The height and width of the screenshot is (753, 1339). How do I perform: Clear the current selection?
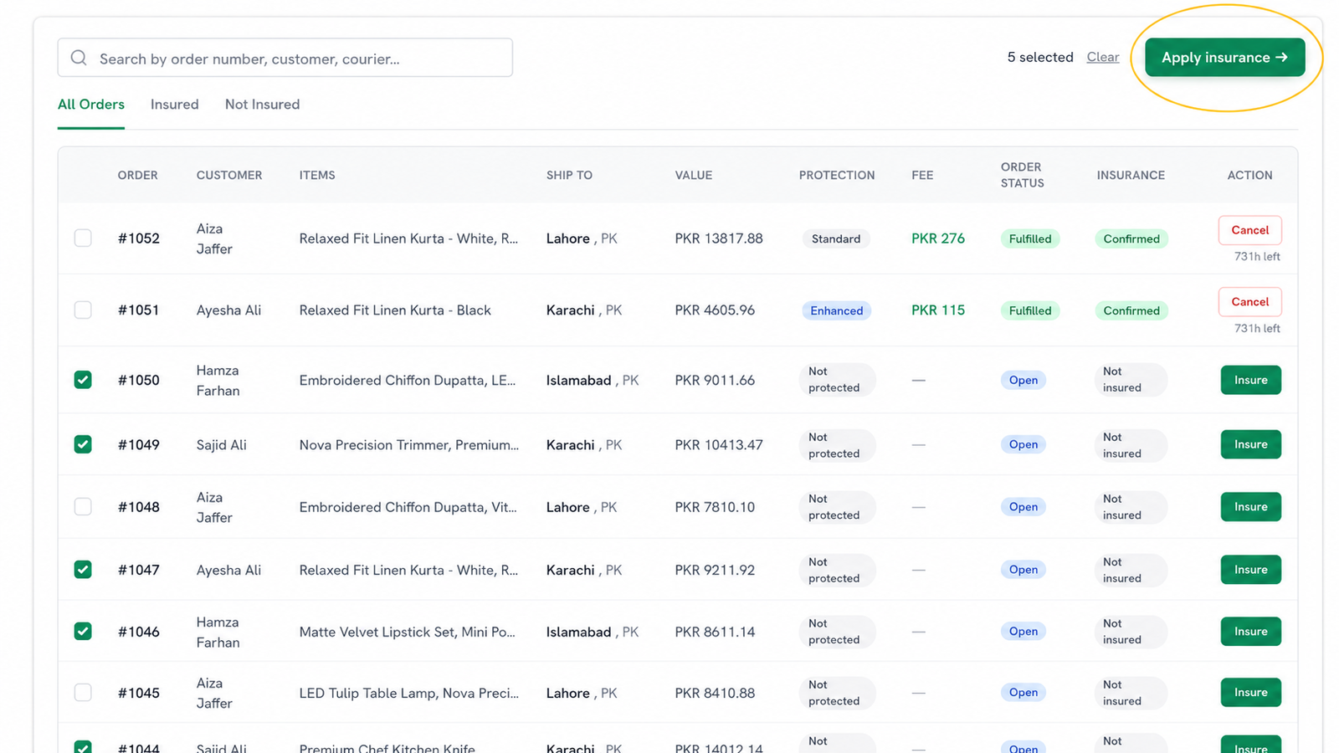click(1102, 57)
